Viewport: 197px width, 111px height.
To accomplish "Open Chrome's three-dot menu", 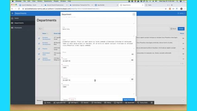I will [x=185, y=9].
